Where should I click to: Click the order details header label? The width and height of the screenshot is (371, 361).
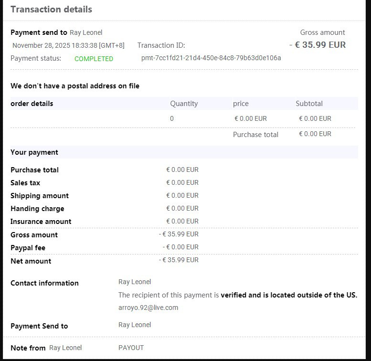[32, 104]
